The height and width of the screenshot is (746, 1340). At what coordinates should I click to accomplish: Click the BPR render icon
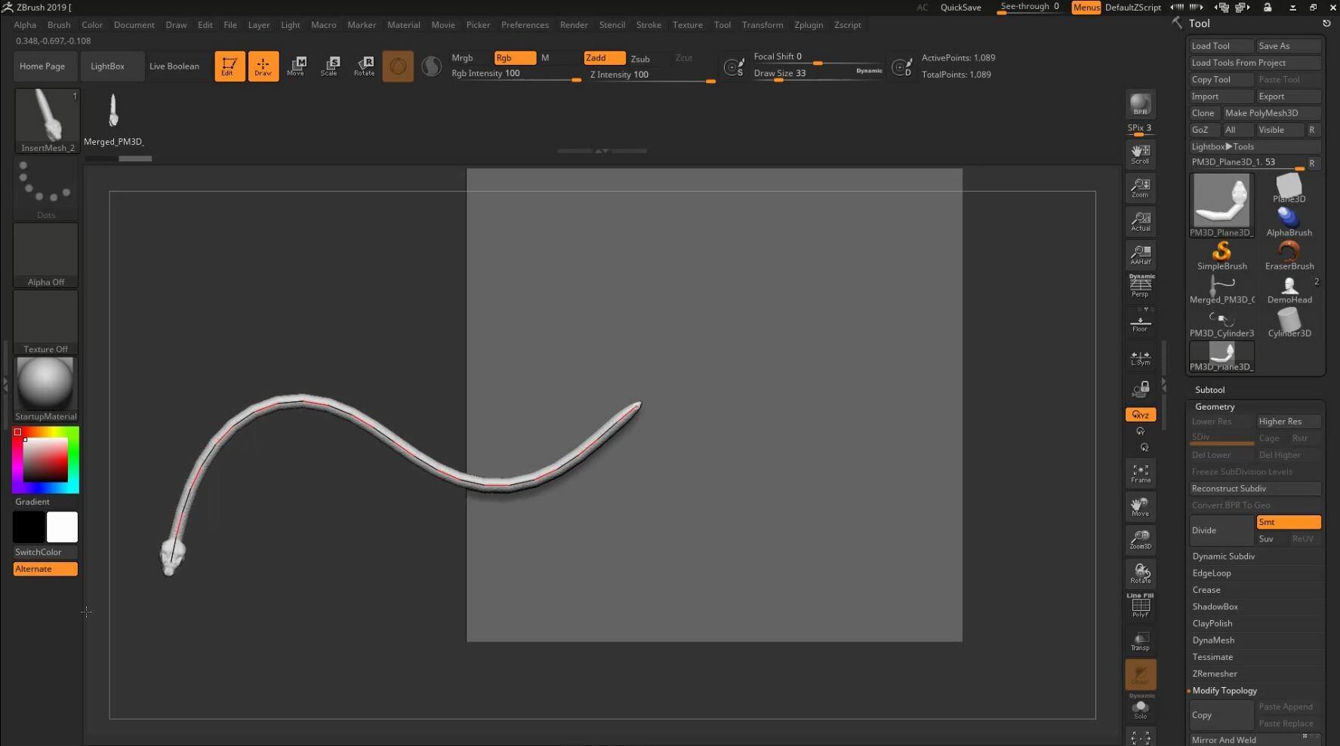[x=1140, y=104]
